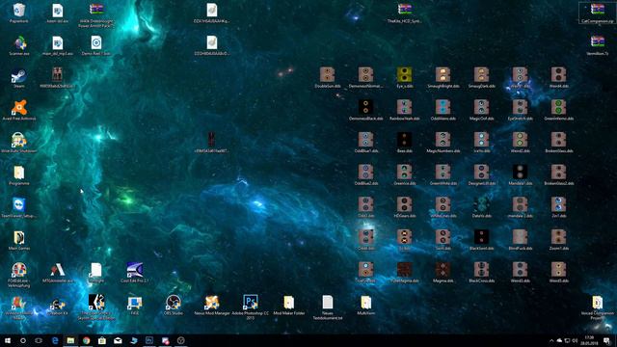Select BrokenGlass2.dds file
Viewport: 617px width, 347px height.
click(x=559, y=174)
